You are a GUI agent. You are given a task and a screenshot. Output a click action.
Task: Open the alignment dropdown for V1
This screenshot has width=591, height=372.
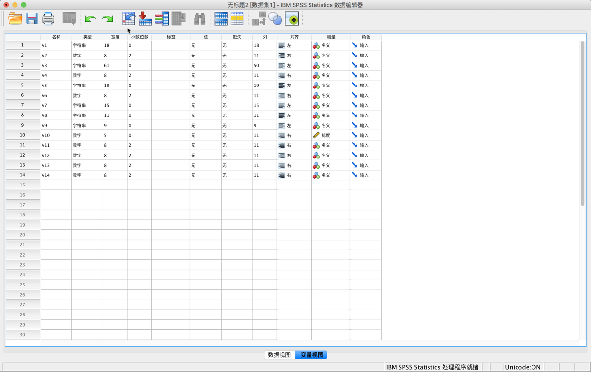[x=294, y=45]
